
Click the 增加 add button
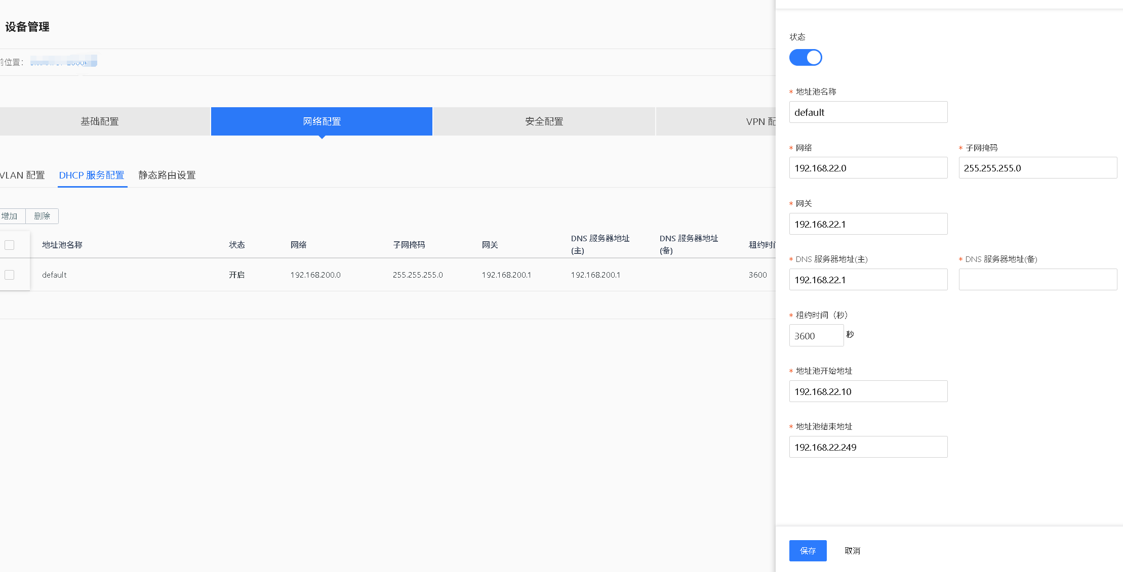[10, 216]
